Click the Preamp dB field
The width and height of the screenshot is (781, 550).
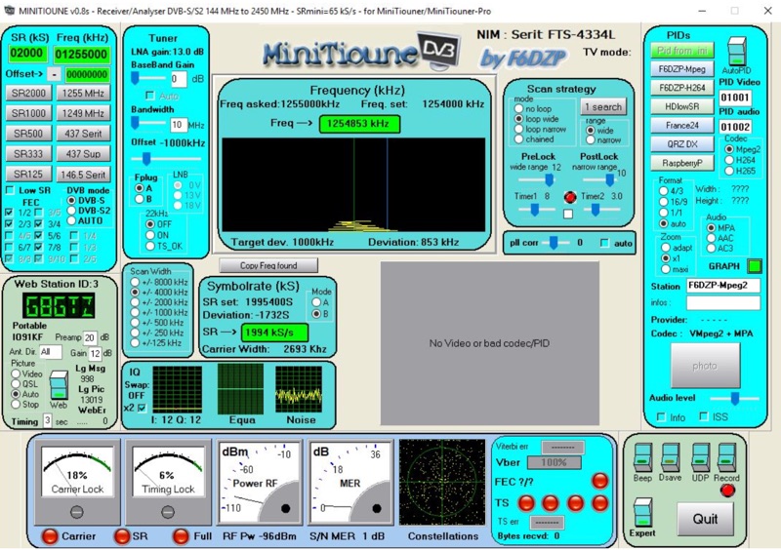90,338
